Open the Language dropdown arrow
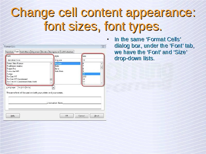The height and width of the screenshot is (154, 206). (53, 88)
